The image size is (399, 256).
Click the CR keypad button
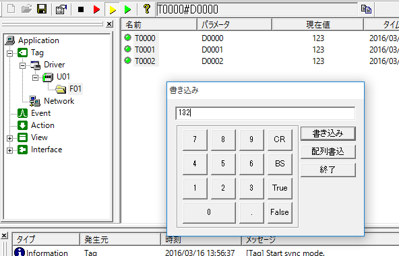point(280,139)
